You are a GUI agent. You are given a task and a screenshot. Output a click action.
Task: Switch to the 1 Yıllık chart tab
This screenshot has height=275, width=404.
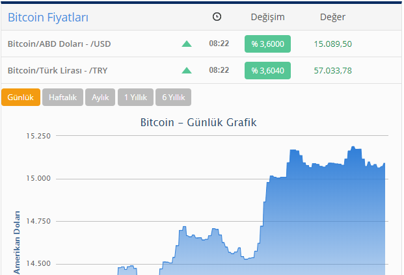(135, 98)
